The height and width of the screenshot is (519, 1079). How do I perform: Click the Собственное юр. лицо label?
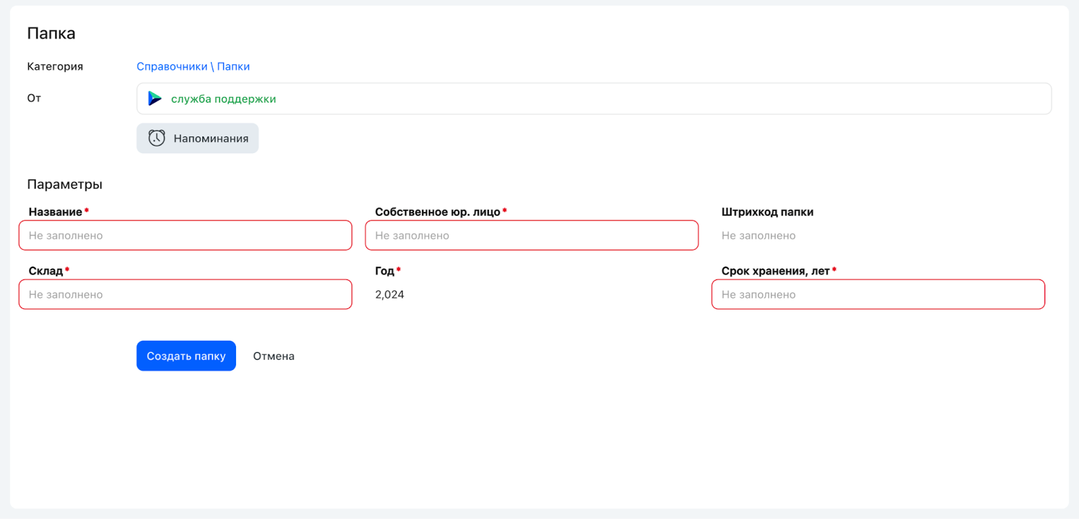pos(438,212)
